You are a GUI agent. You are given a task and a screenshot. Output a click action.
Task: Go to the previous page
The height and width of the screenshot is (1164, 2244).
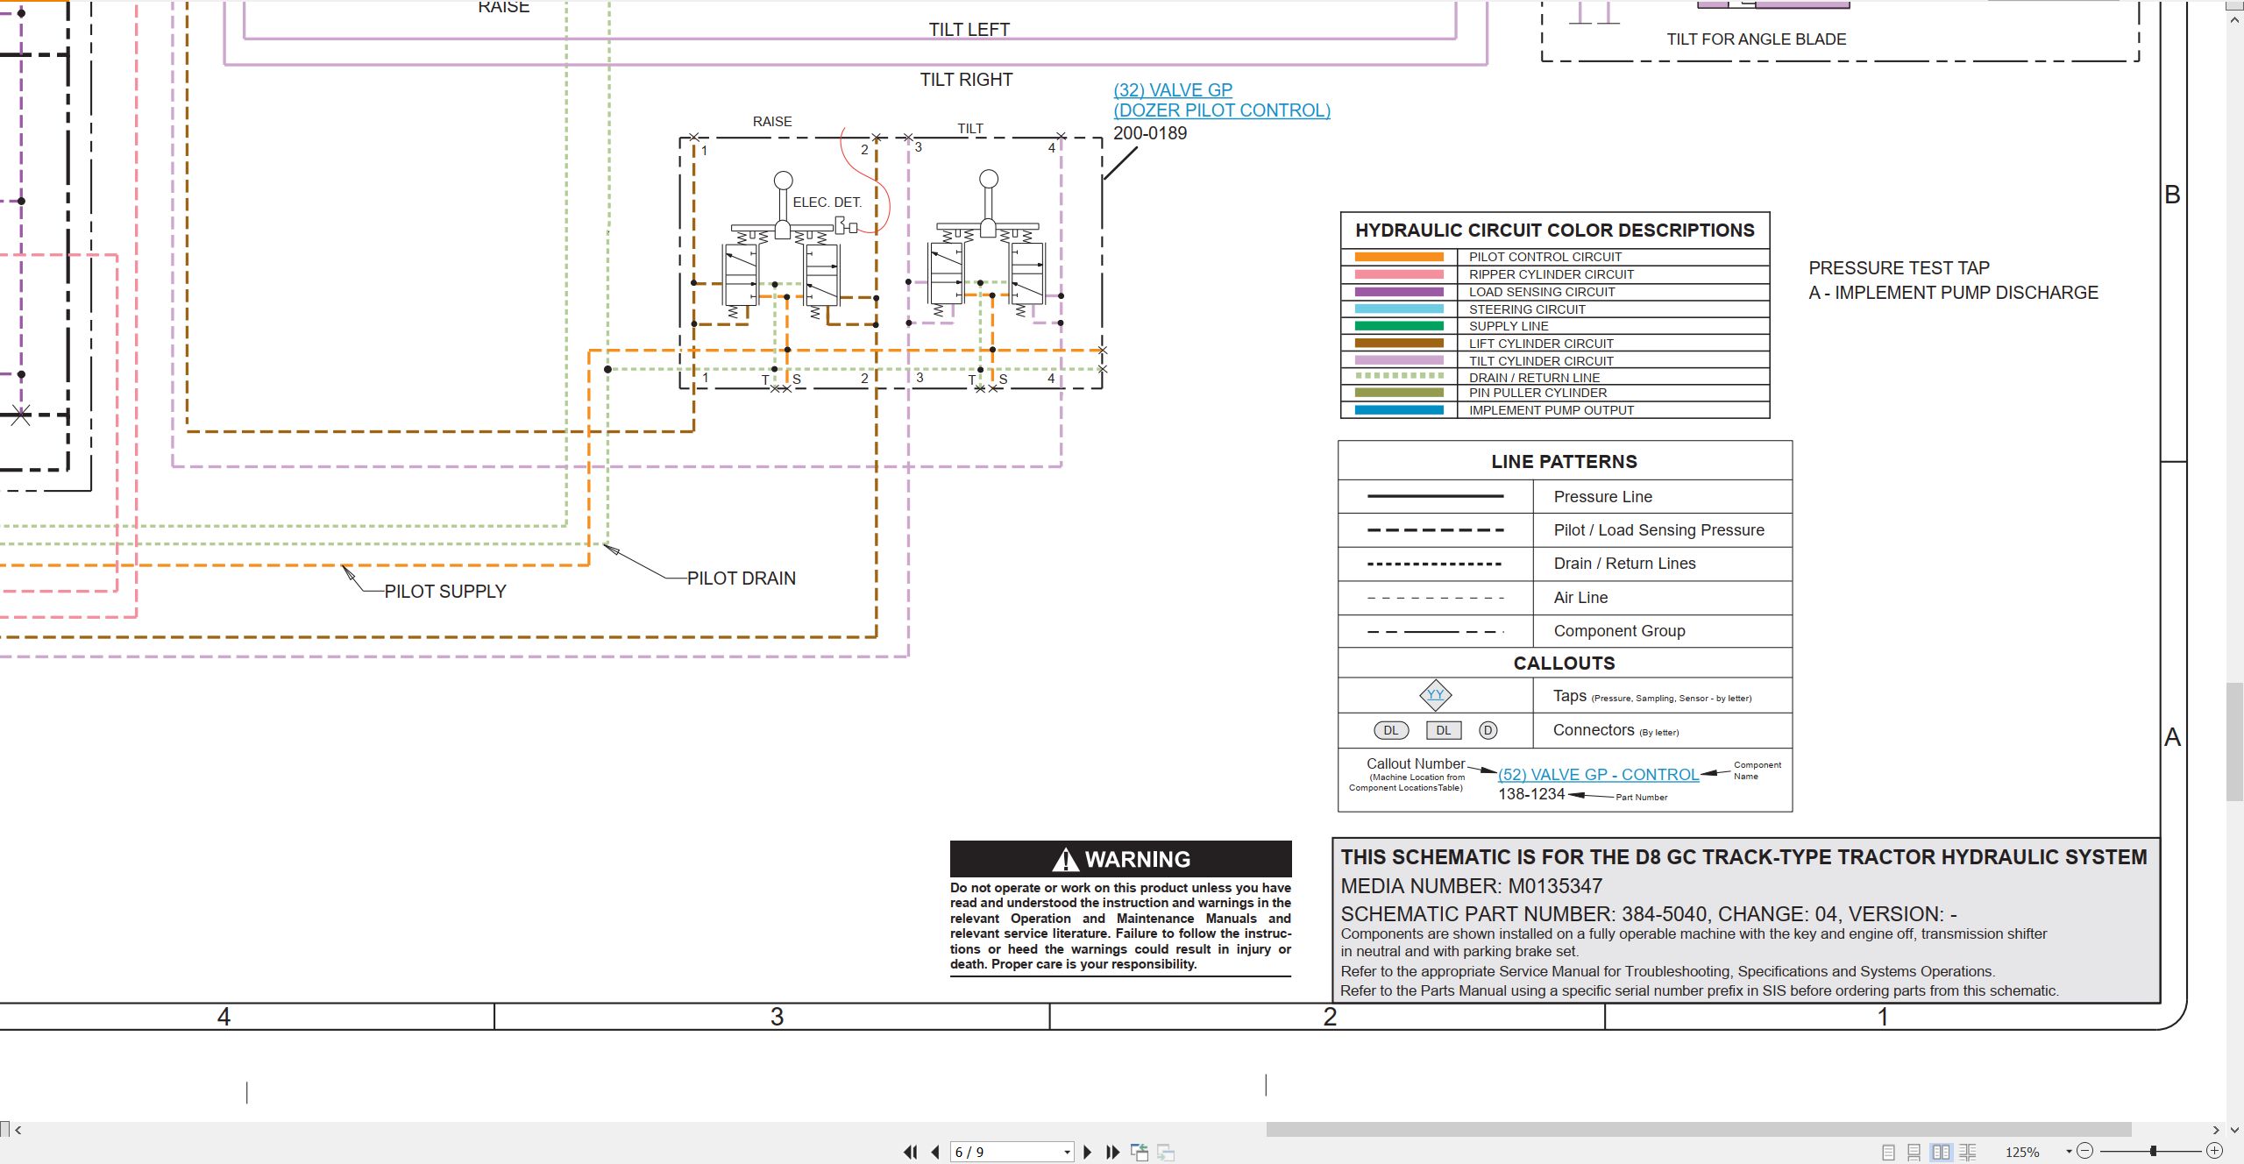935,1152
